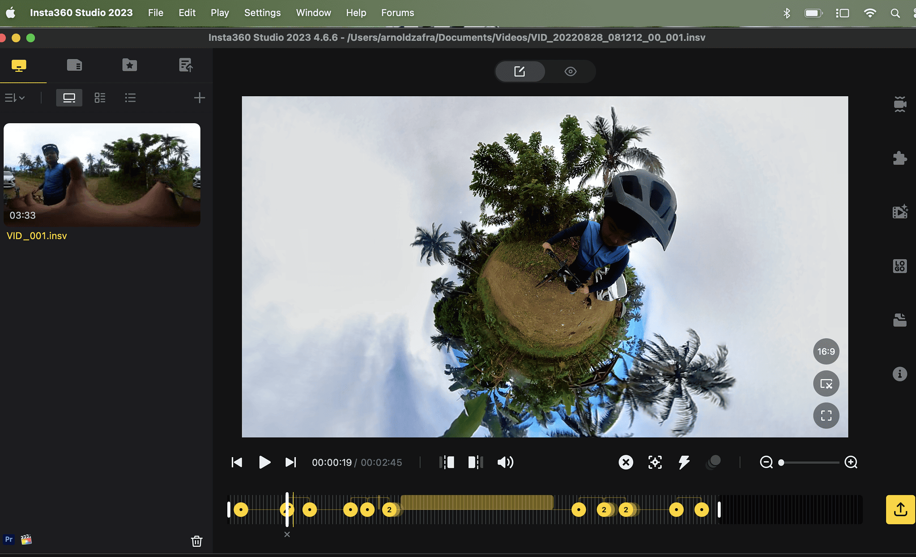The width and height of the screenshot is (916, 557).
Task: Switch media list to grid view
Action: (x=100, y=98)
